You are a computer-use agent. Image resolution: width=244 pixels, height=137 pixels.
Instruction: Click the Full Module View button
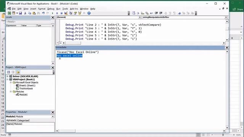tap(61, 43)
